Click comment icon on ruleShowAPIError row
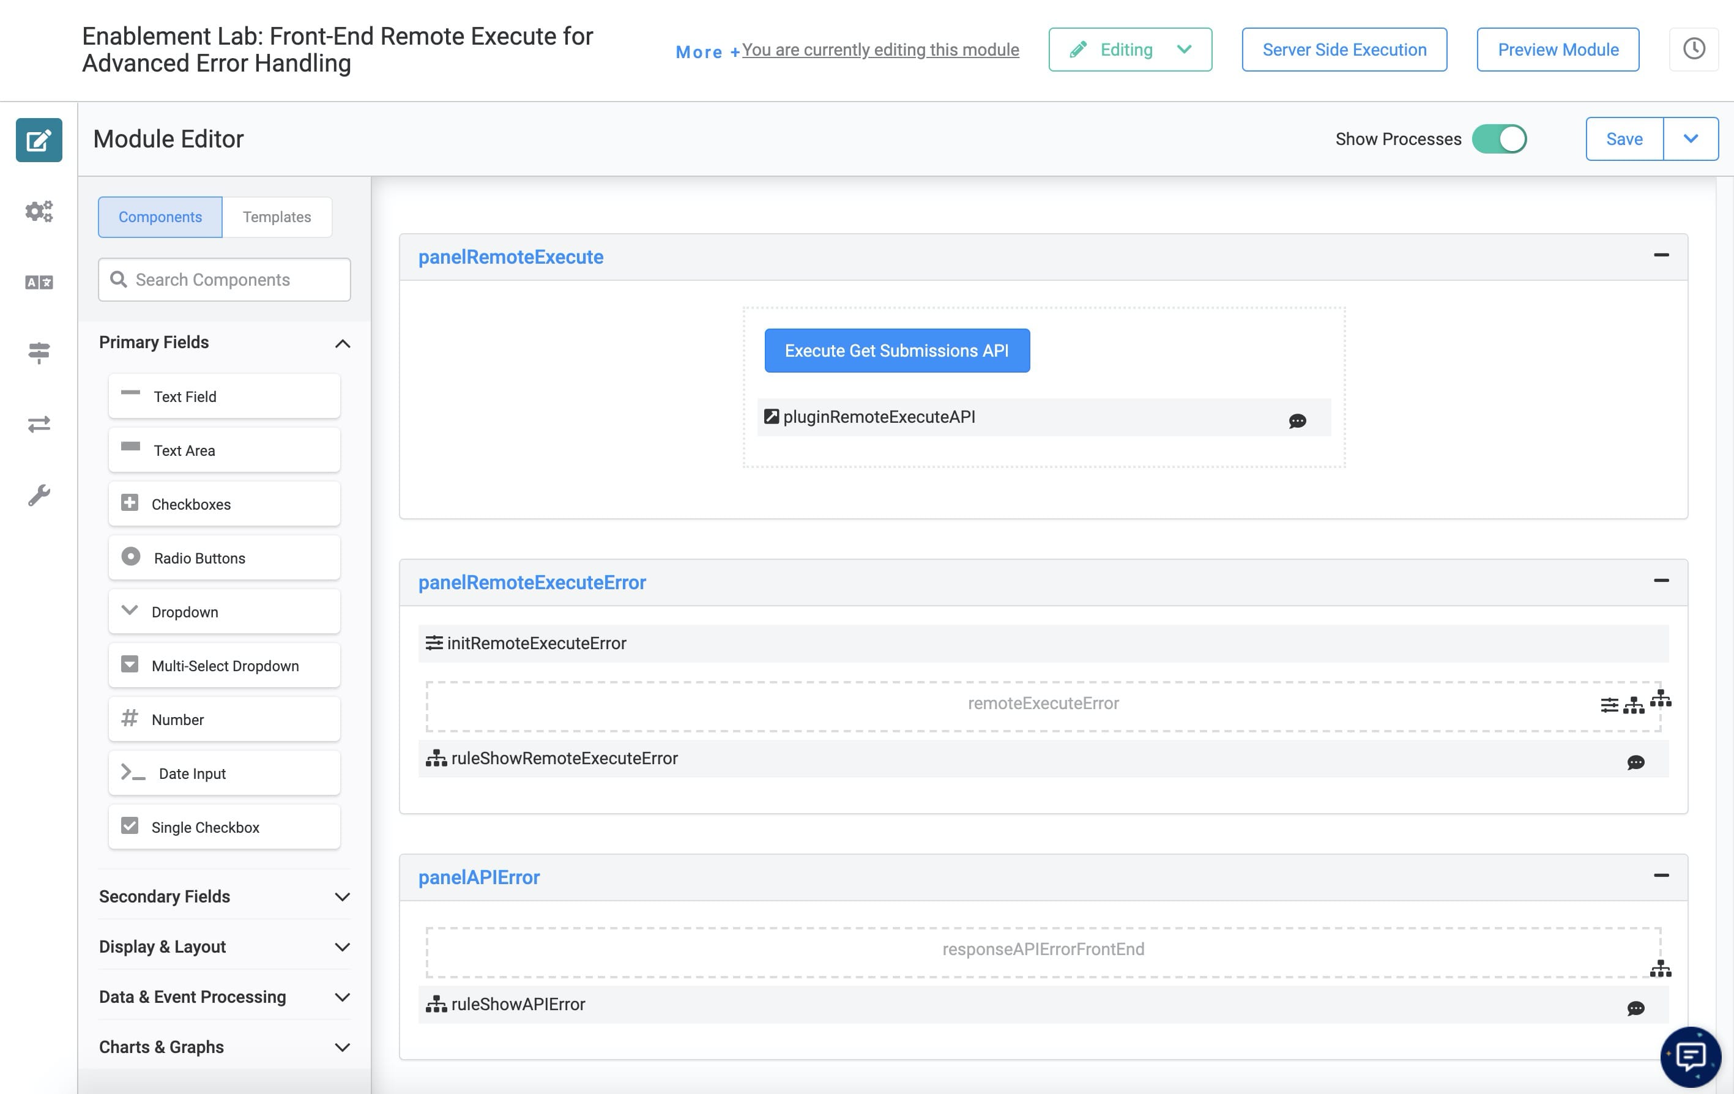 [x=1635, y=1008]
